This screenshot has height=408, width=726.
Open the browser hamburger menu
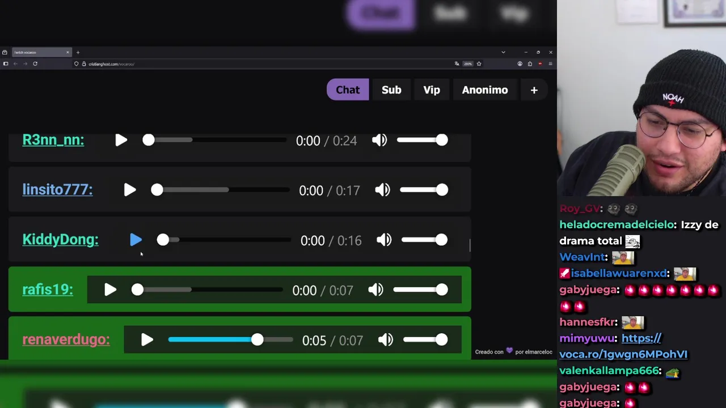pos(550,64)
